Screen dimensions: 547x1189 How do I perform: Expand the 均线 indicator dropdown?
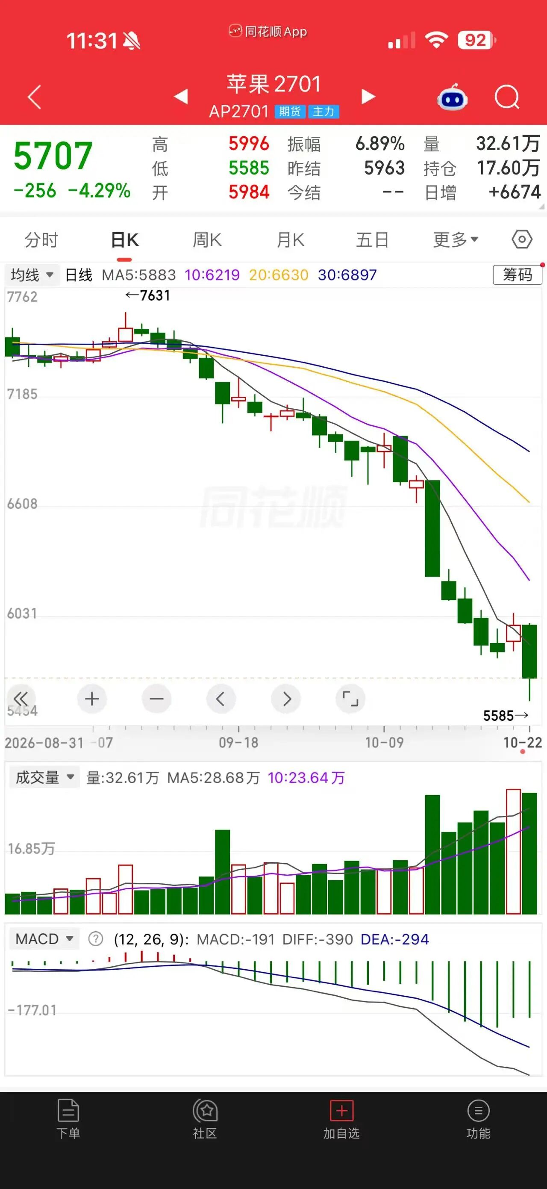[32, 275]
